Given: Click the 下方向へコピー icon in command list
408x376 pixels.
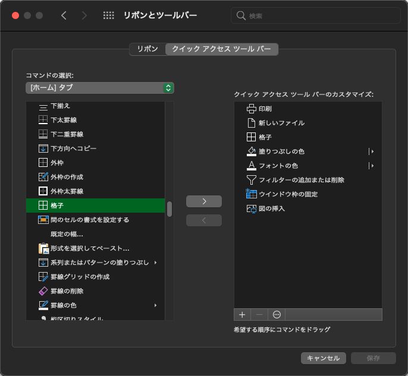Looking at the screenshot, I should coord(43,148).
